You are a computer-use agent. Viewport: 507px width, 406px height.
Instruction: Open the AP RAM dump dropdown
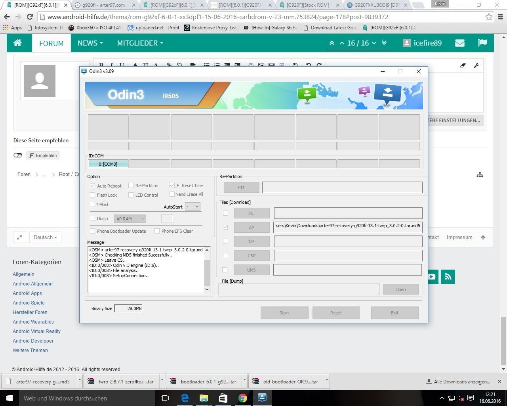click(x=130, y=218)
